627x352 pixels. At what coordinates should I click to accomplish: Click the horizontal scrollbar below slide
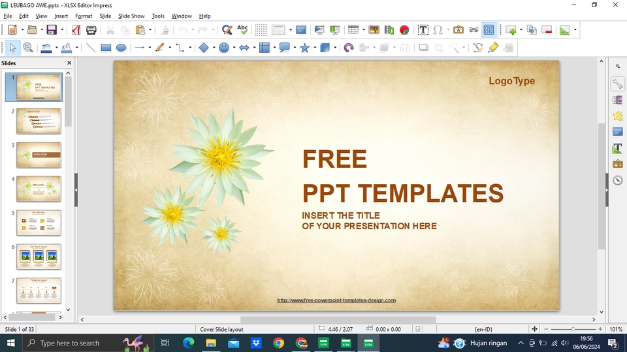point(338,319)
